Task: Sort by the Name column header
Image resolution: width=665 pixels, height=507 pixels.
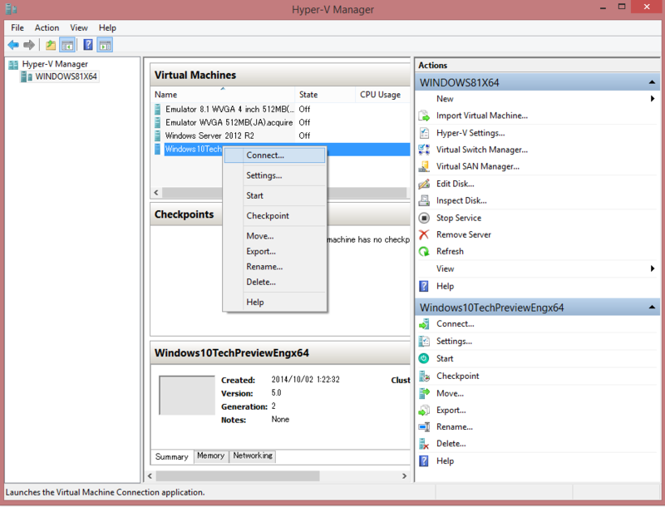Action: coord(223,95)
